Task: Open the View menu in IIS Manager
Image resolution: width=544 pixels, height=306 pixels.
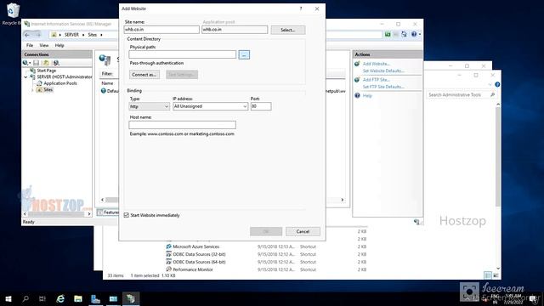Action: pos(44,45)
